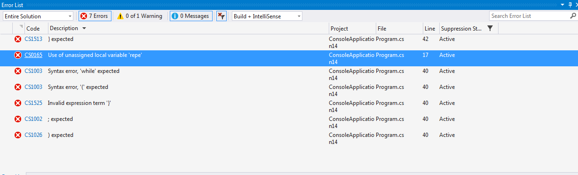Open the Build + IntelliSense dropdown
This screenshot has height=175, width=578.
267,16
